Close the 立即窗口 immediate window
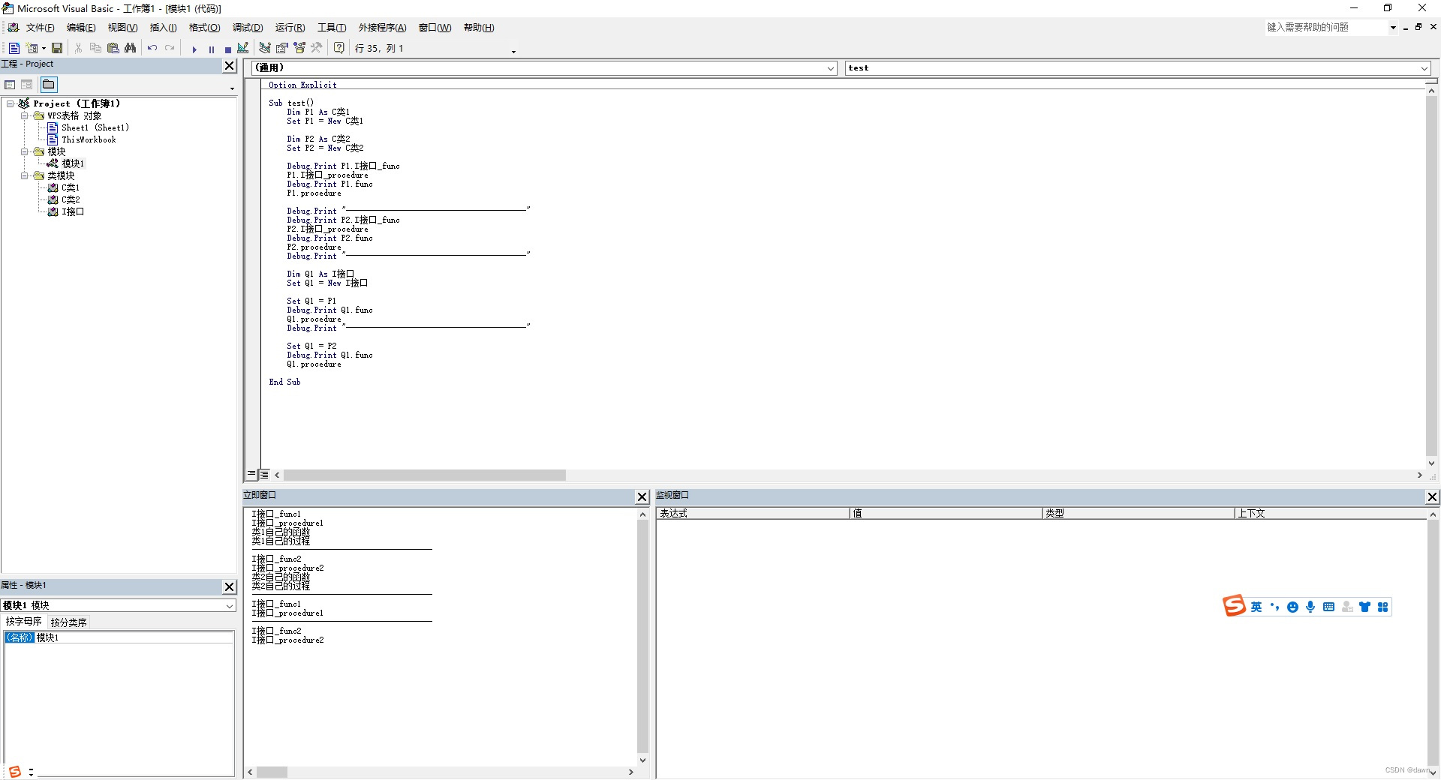 click(x=642, y=496)
